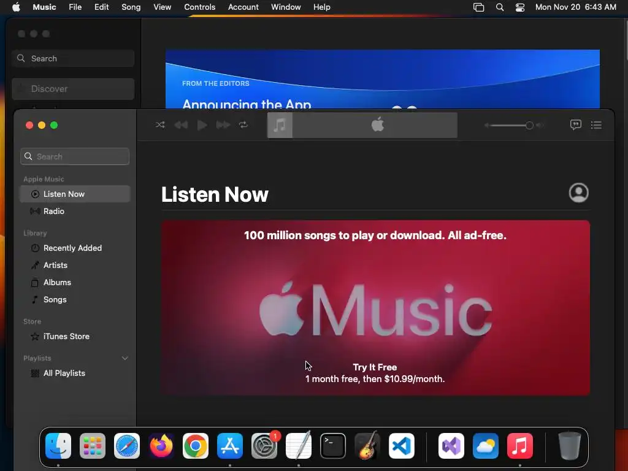Toggle repeat mode in Music toolbar
Viewport: 628px width, 471px height.
[243, 125]
